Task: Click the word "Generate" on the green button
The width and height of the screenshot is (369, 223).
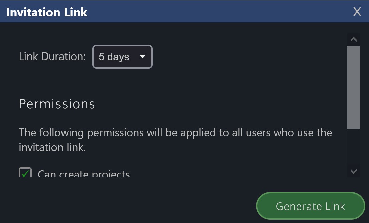Action: 294,206
